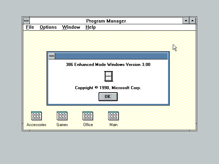Viewport: 219px width, 164px height.
Task: Open the Office program group icon
Action: tap(88, 116)
